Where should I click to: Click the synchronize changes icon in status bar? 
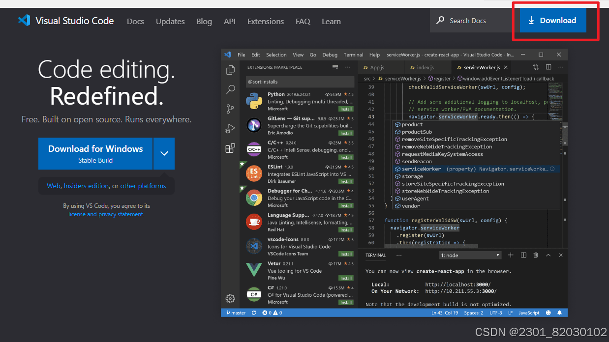pyautogui.click(x=254, y=313)
